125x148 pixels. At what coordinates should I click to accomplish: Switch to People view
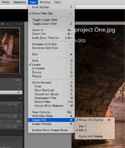click(51, 76)
